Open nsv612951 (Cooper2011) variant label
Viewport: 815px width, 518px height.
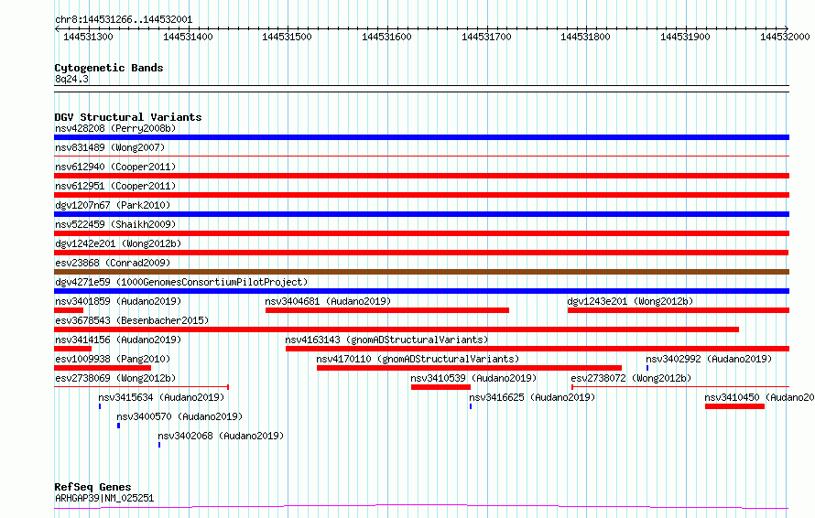pos(115,186)
